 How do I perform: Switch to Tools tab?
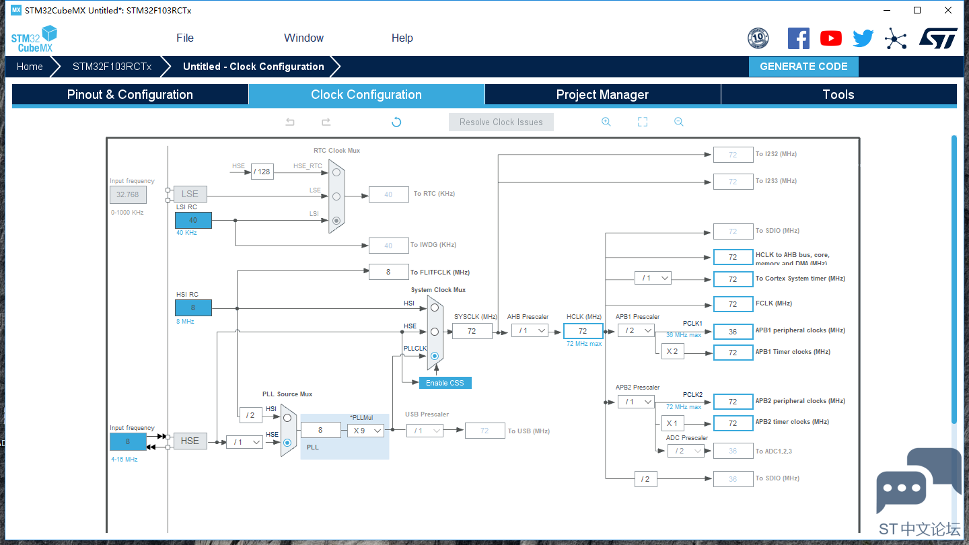click(838, 95)
